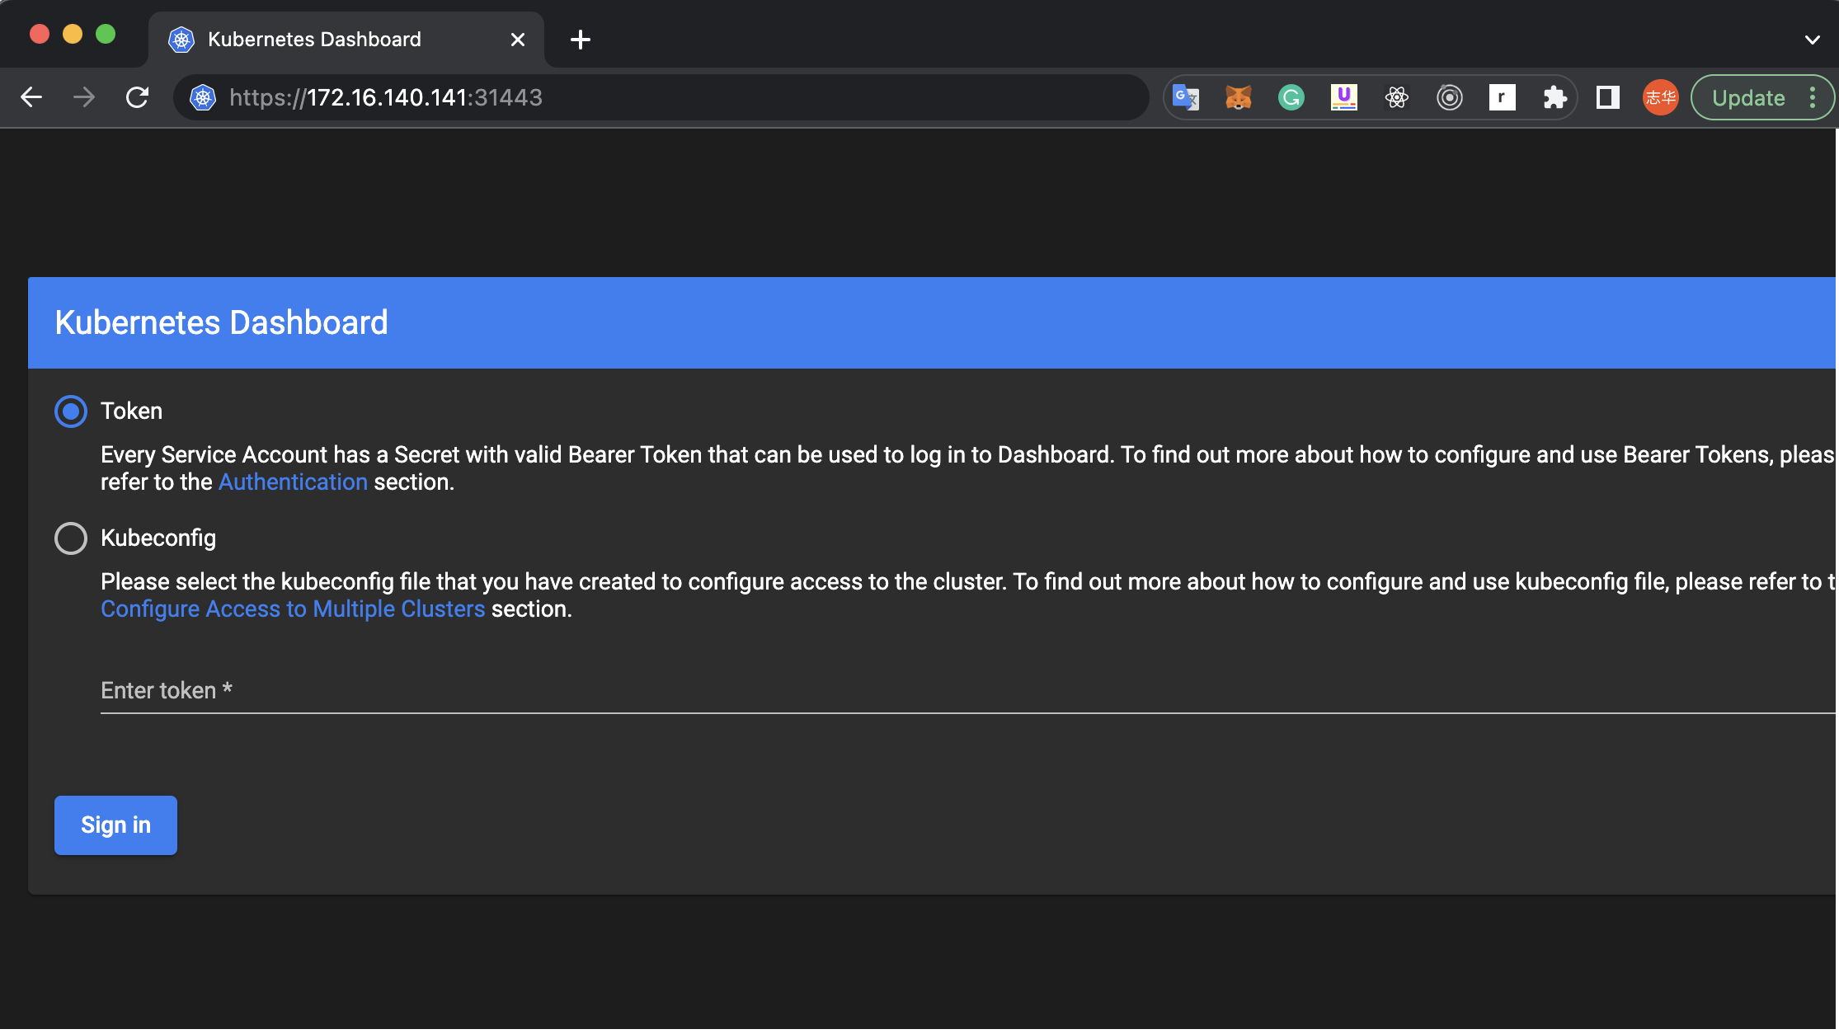Open the Chrome three-dot menu
This screenshot has height=1034, width=1839.
(1813, 97)
